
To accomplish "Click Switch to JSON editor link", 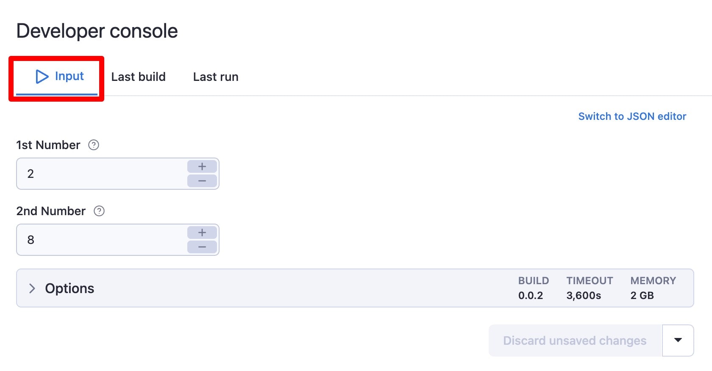I will 632,116.
